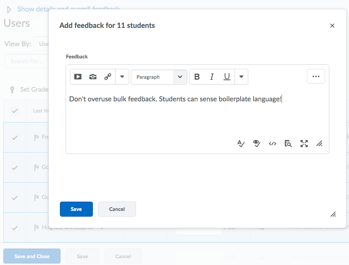Open the editor preview icon
Image resolution: width=349 pixels, height=265 pixels.
(288, 144)
